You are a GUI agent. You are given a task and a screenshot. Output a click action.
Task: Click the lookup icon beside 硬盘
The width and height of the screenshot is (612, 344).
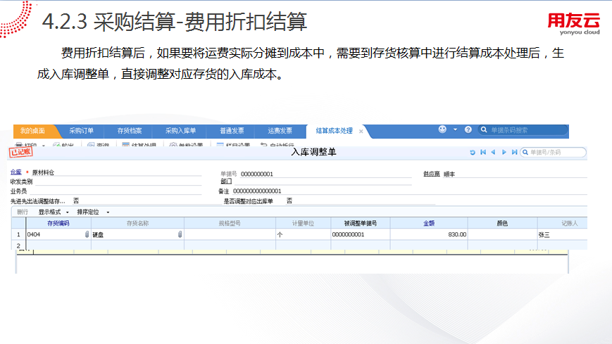(180, 234)
